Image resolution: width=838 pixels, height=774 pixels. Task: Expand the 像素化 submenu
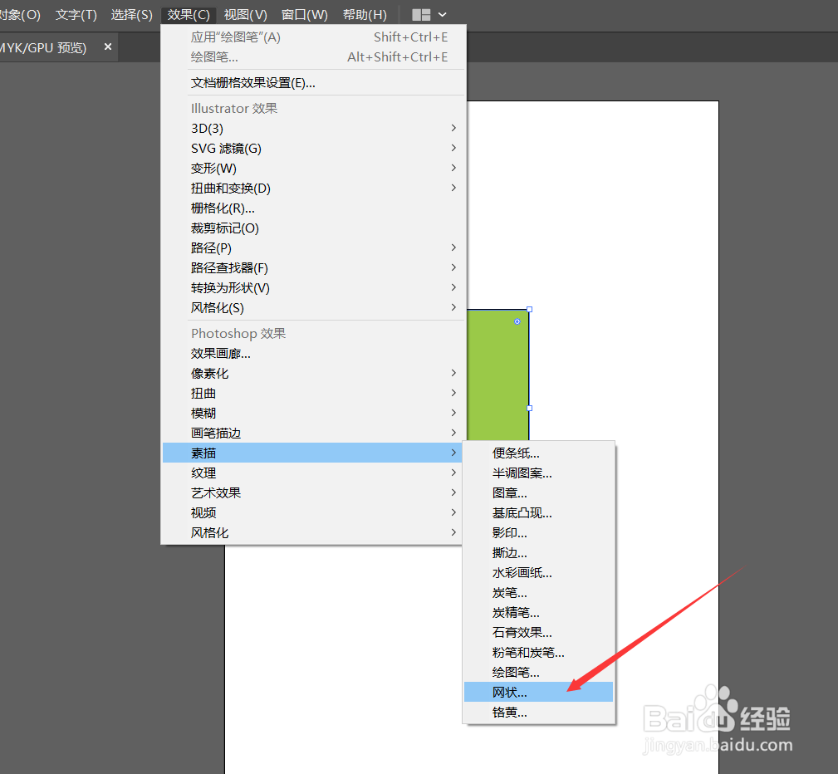point(314,373)
